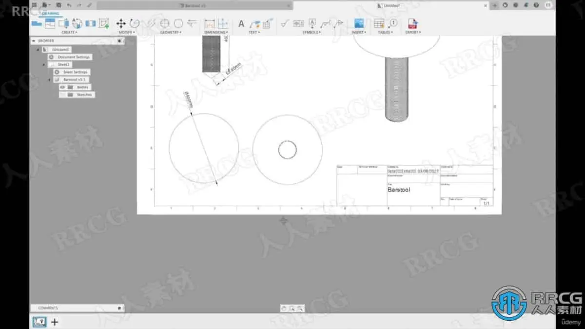The height and width of the screenshot is (329, 585).
Task: Select the Detail View tool
Action: coord(77,23)
